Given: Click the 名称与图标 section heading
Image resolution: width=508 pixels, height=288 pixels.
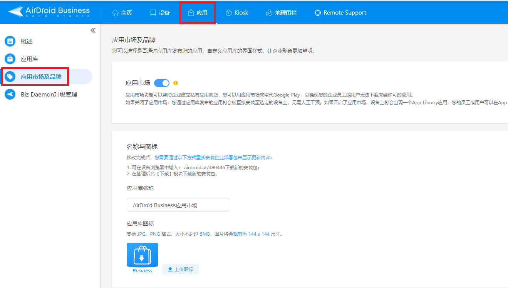Looking at the screenshot, I should [142, 146].
